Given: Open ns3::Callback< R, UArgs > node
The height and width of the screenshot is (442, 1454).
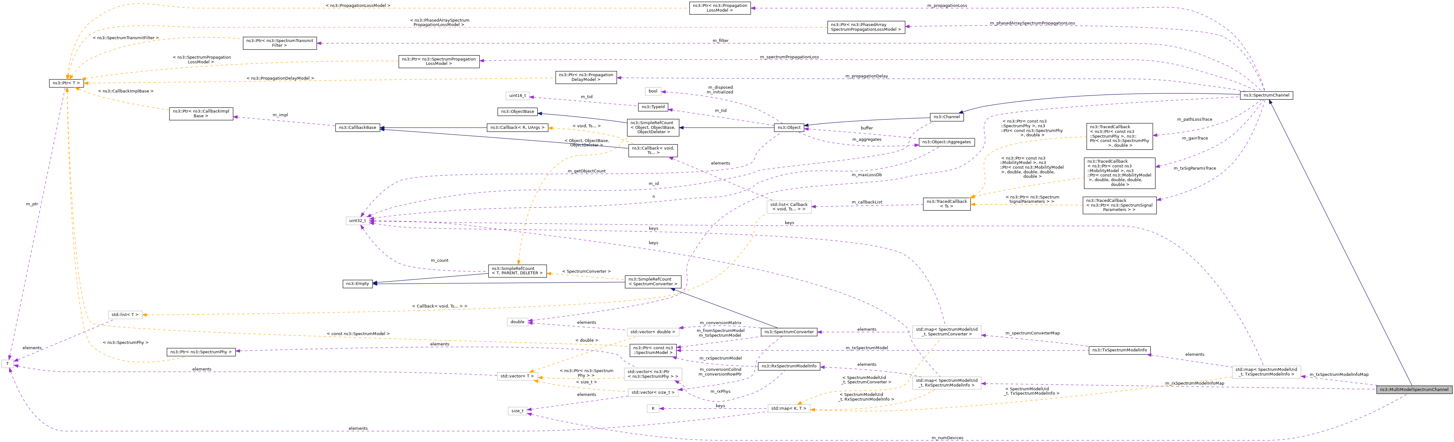Looking at the screenshot, I should (x=518, y=127).
